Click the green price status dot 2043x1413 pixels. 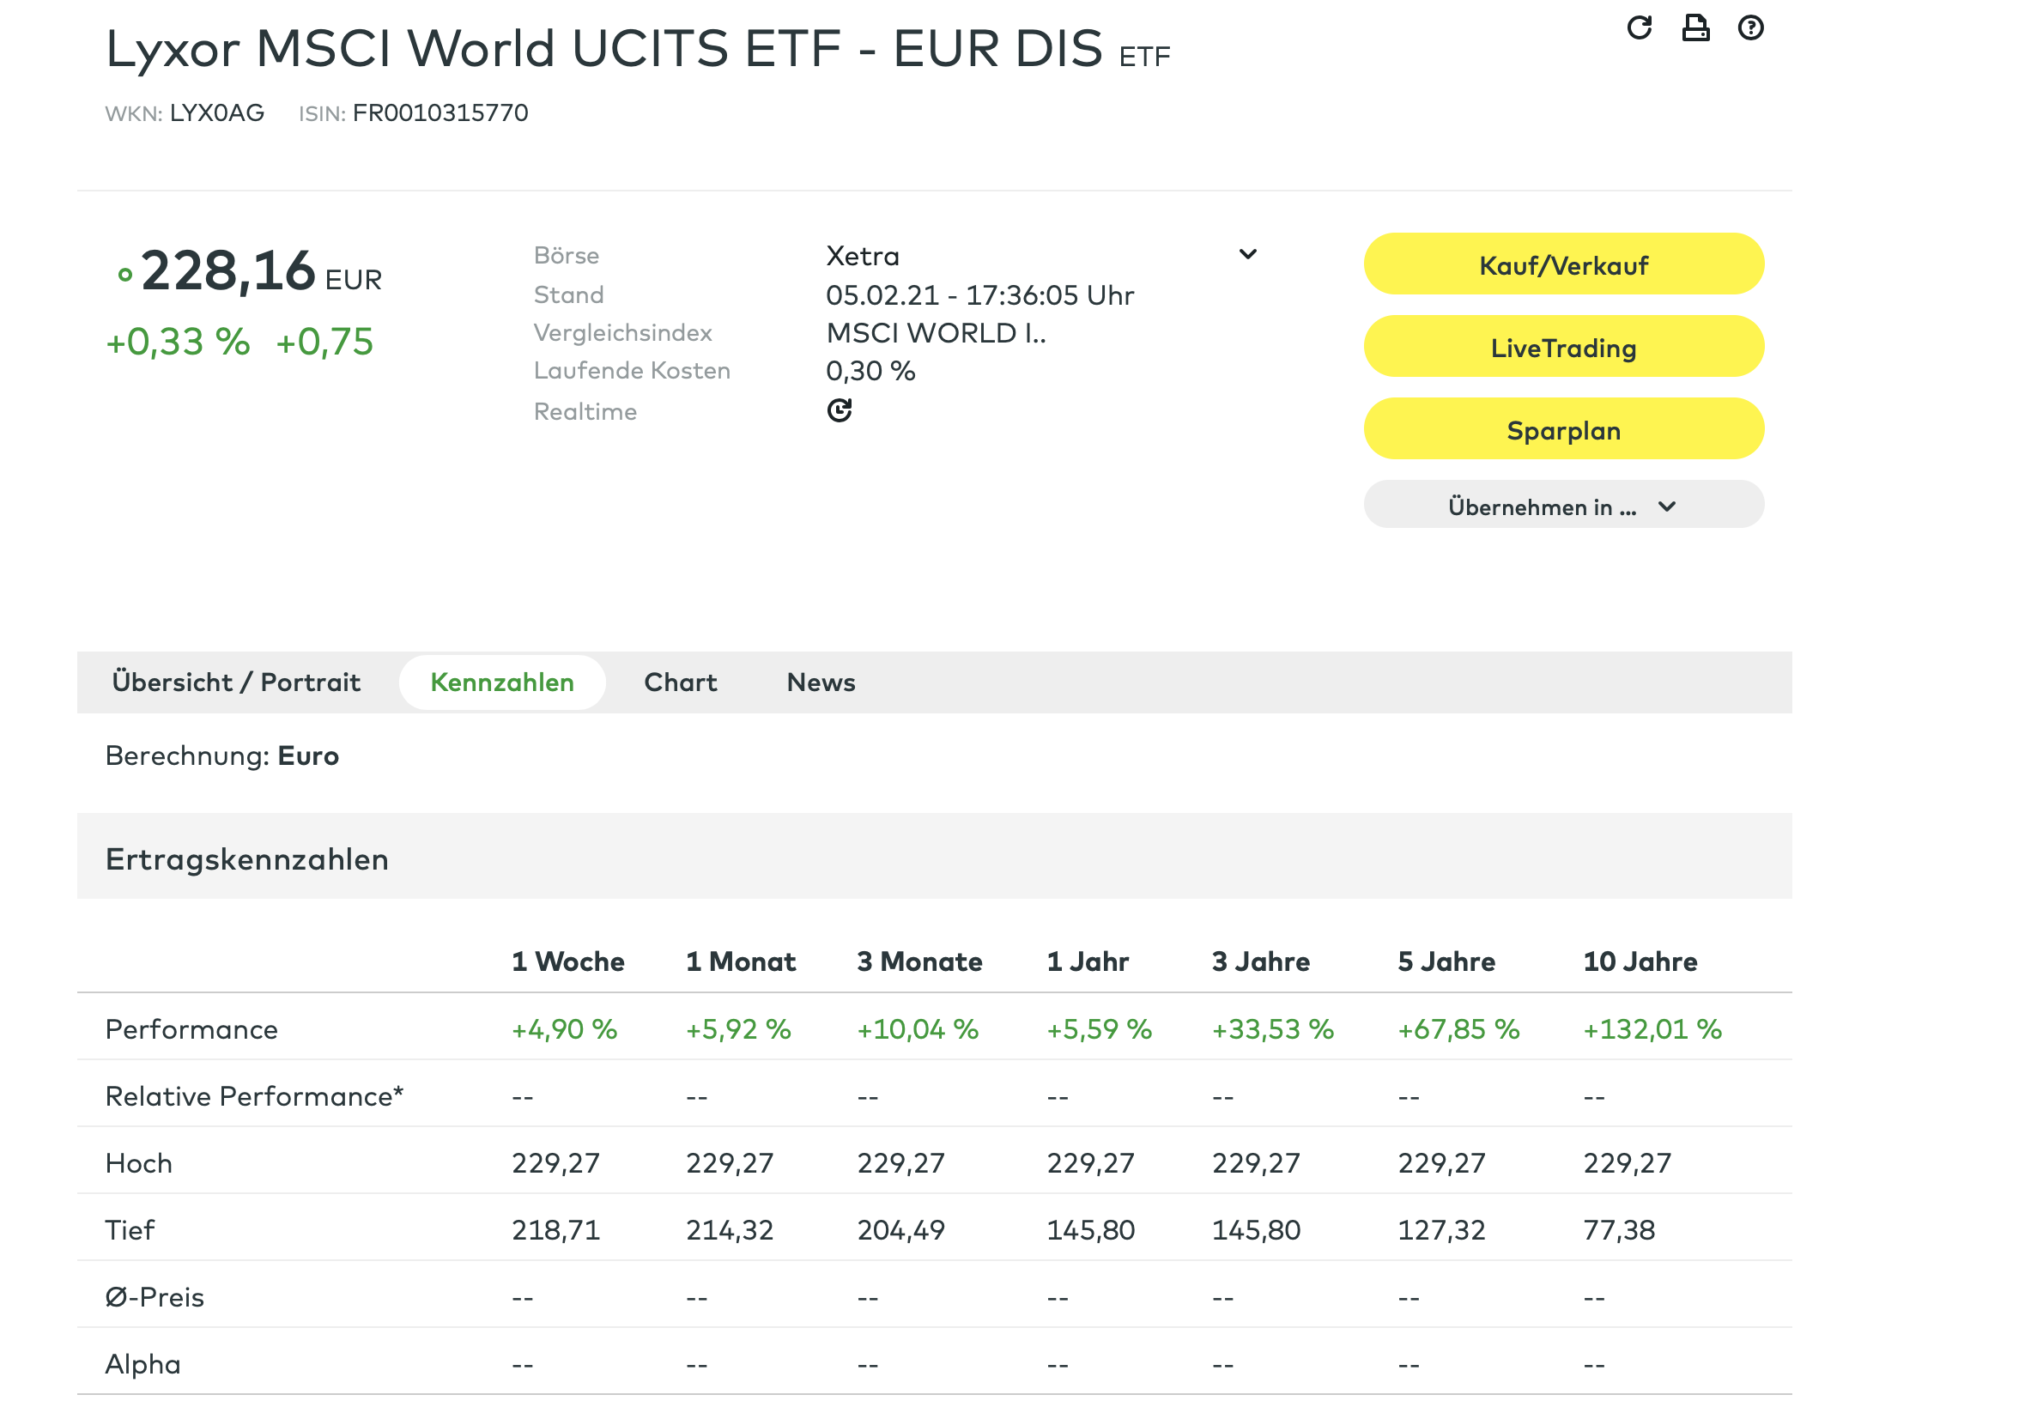click(124, 276)
